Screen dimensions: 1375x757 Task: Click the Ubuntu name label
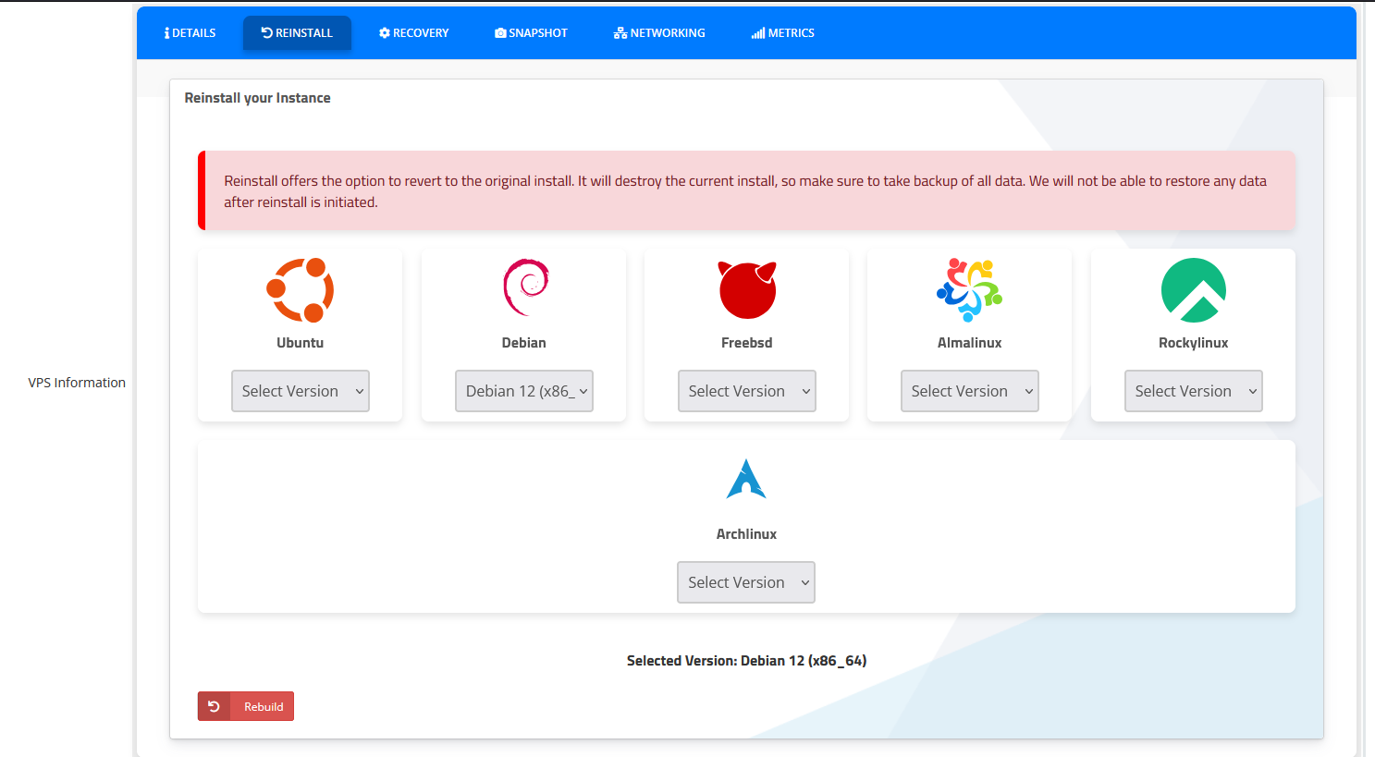tap(301, 343)
